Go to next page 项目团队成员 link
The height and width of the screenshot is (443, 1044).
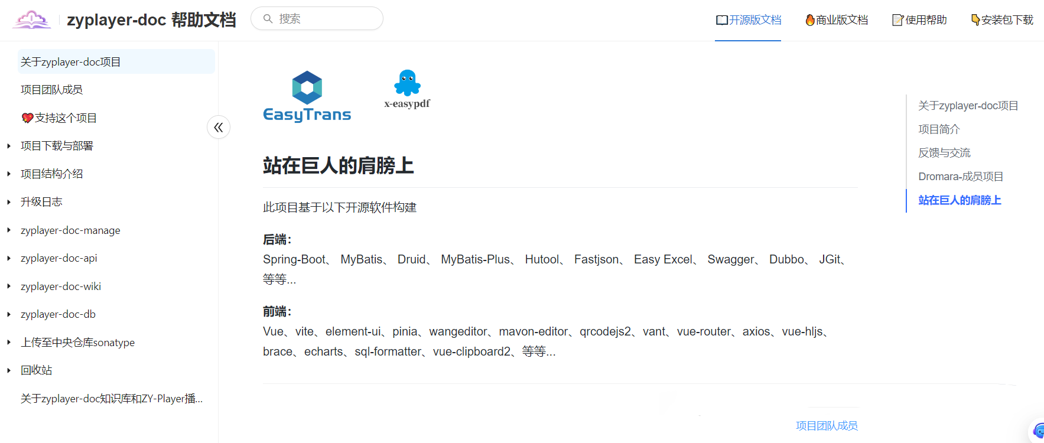coord(827,425)
